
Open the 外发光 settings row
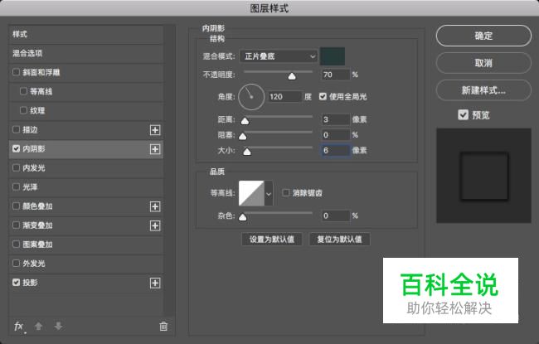pyautogui.click(x=85, y=264)
